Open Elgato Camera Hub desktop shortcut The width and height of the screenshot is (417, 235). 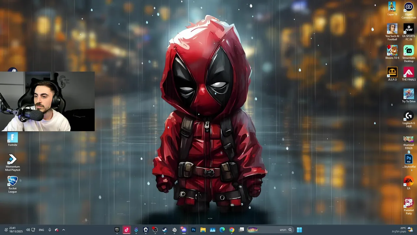409,10
